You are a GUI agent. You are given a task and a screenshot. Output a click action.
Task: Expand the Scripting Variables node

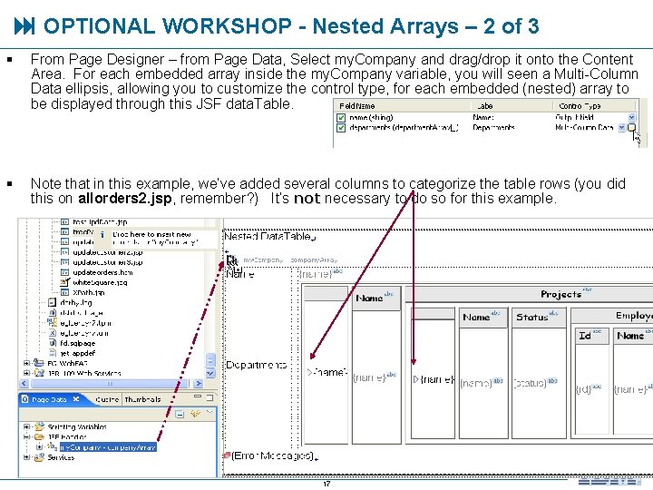(x=27, y=427)
